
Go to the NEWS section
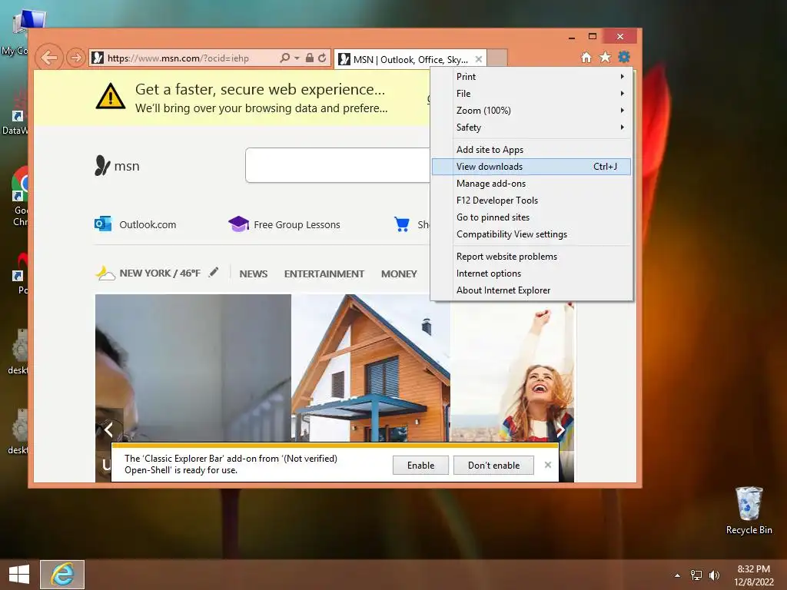tap(254, 274)
